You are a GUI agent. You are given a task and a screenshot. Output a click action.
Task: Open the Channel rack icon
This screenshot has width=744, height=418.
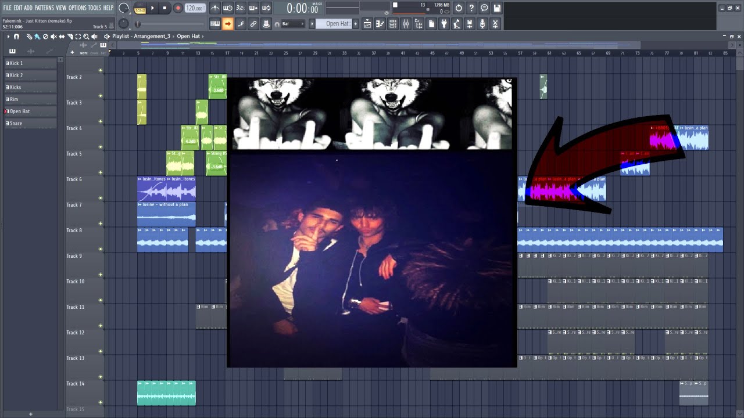[393, 24]
